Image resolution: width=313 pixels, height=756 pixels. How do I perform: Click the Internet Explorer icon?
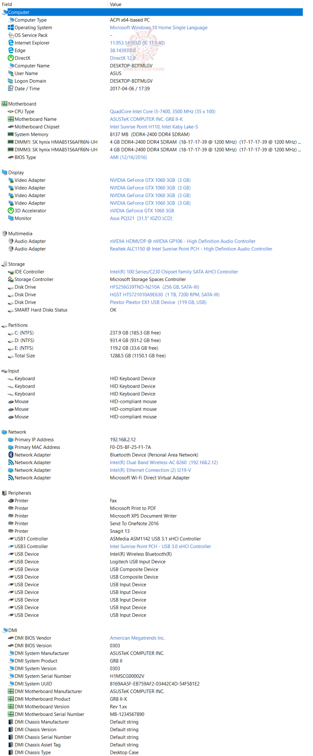tap(11, 43)
